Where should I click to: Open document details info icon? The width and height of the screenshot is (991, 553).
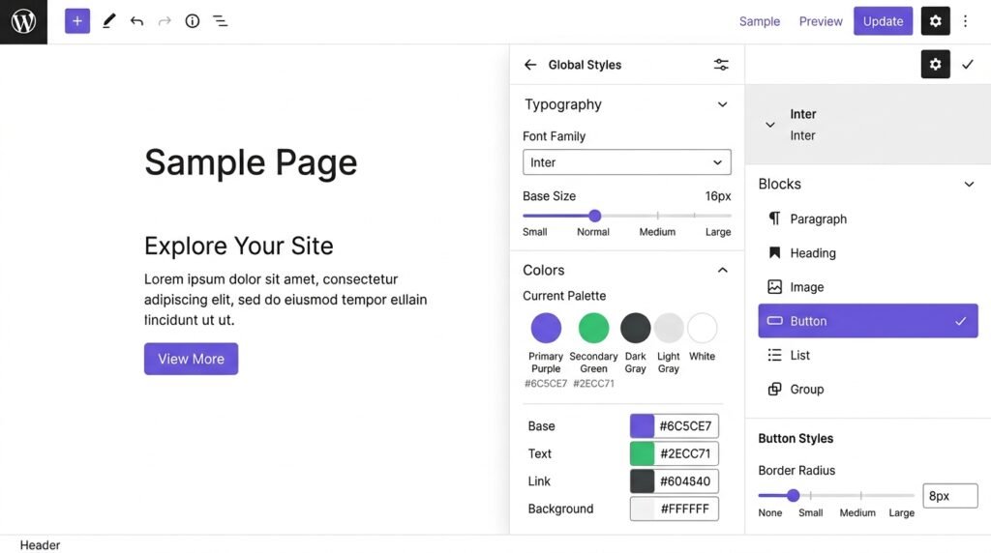[x=193, y=21]
